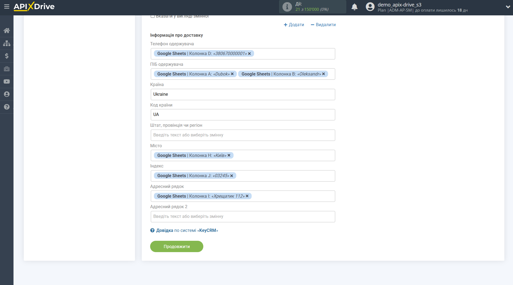
Task: Focus the Місто field
Action: 243,155
